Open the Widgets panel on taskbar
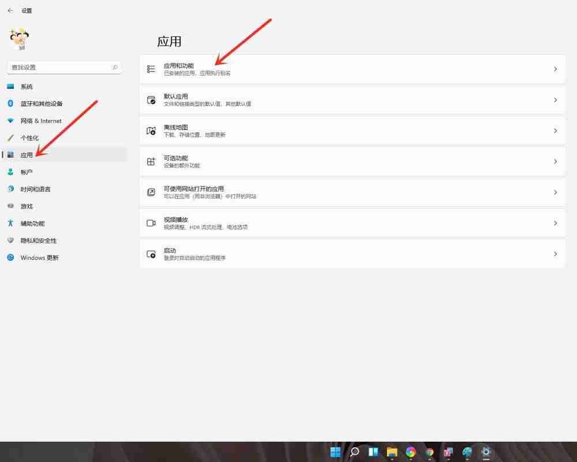 (373, 452)
